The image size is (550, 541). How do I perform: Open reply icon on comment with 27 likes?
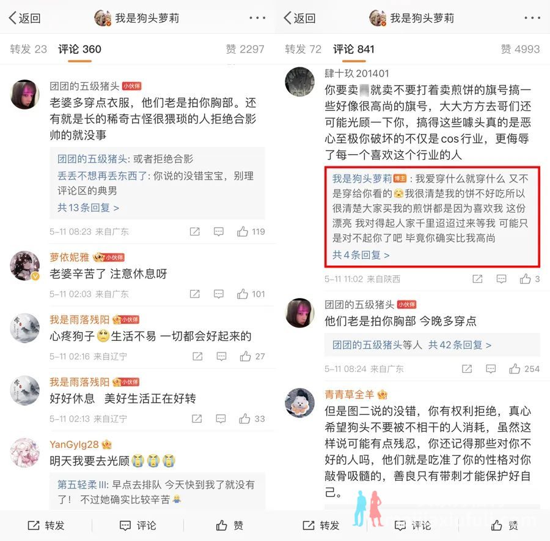(221, 356)
